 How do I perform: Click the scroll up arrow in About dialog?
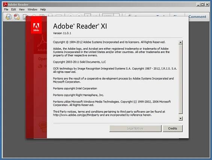coord(180,42)
